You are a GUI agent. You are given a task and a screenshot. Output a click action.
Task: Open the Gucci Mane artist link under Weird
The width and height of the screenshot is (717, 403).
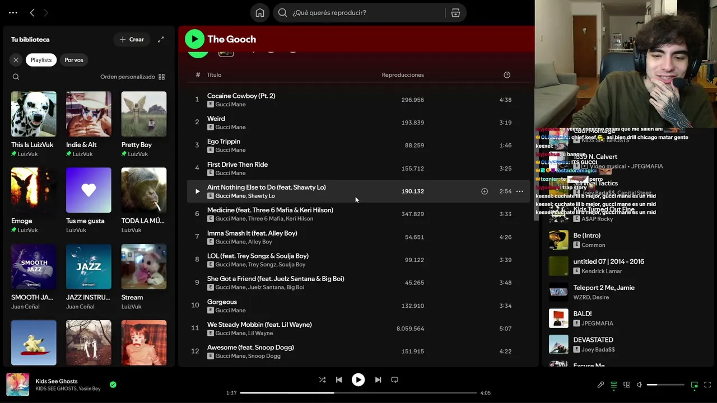[230, 127]
